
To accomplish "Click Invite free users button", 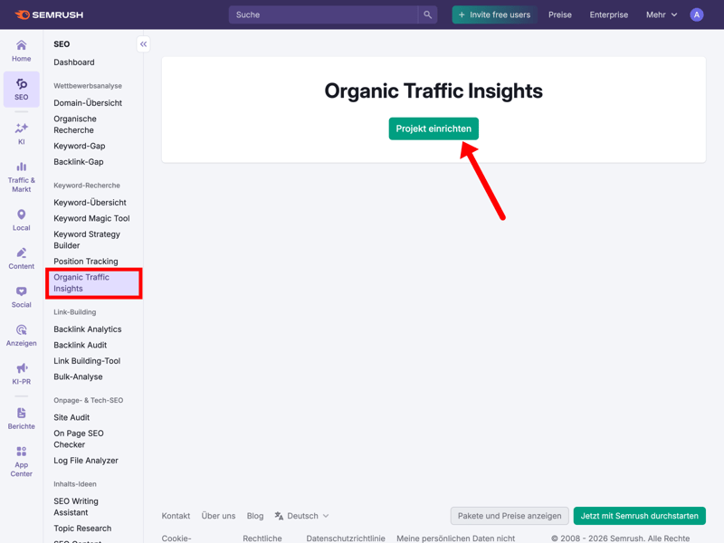I will pyautogui.click(x=494, y=14).
